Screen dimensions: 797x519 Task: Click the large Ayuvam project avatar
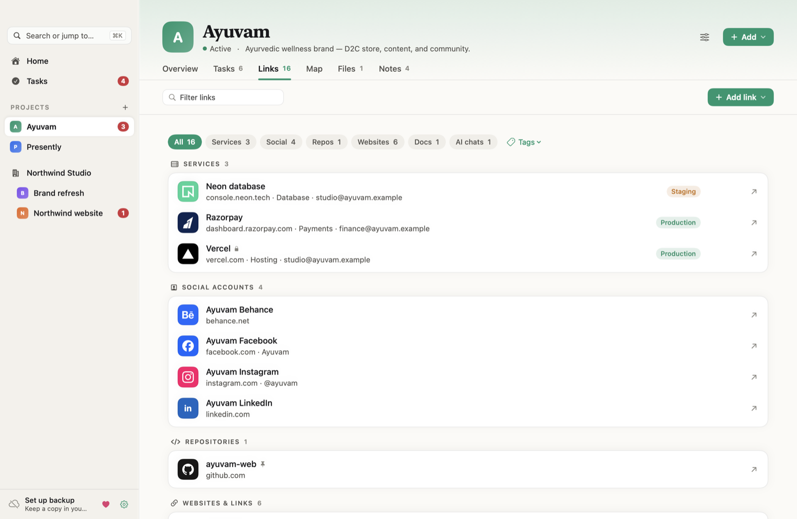click(x=178, y=37)
